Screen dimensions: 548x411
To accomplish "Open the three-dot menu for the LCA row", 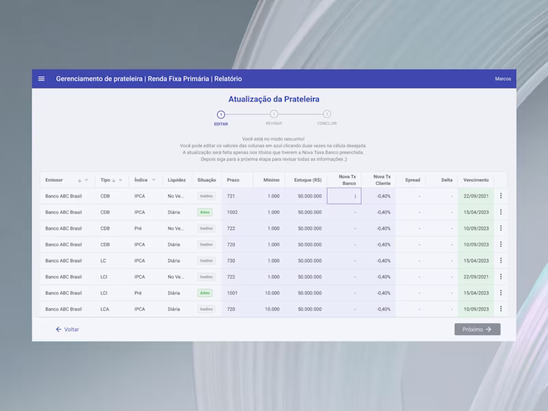I will coord(501,309).
